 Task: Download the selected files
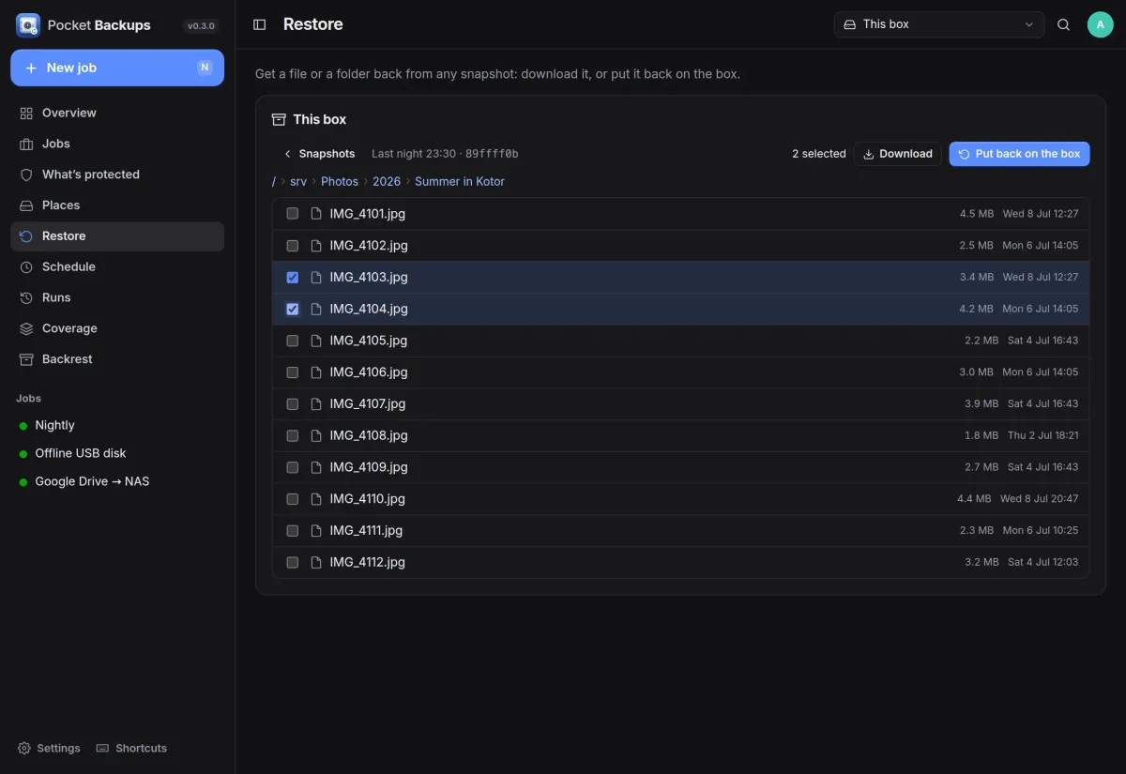[898, 154]
